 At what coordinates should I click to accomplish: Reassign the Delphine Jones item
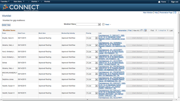(x=161, y=79)
